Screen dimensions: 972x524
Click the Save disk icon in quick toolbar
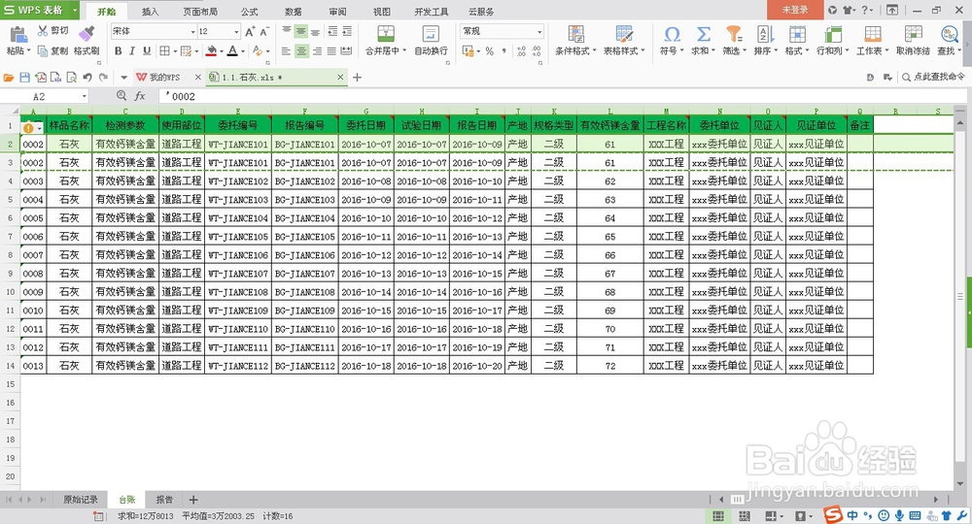[x=25, y=78]
